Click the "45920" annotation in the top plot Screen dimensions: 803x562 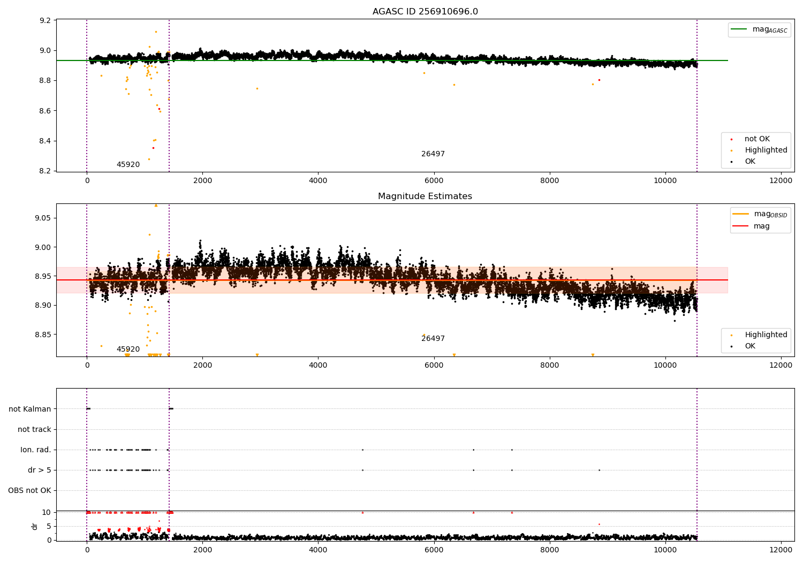pos(128,165)
